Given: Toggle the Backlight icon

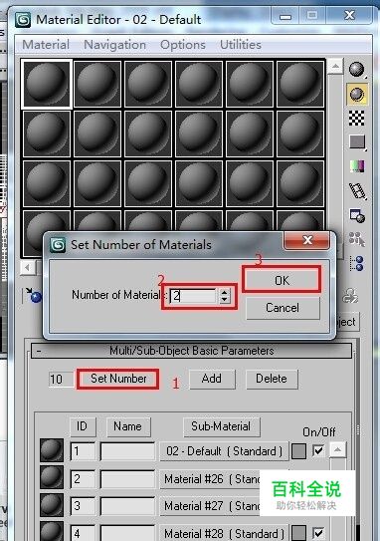Looking at the screenshot, I should pyautogui.click(x=357, y=94).
